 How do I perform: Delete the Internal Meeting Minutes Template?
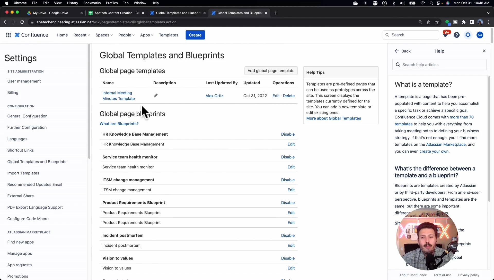pyautogui.click(x=289, y=96)
